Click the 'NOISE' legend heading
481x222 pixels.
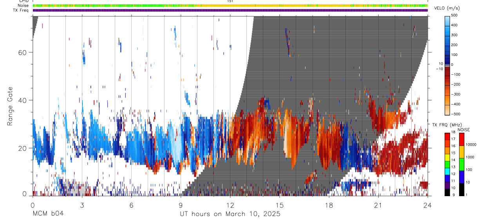point(463,130)
